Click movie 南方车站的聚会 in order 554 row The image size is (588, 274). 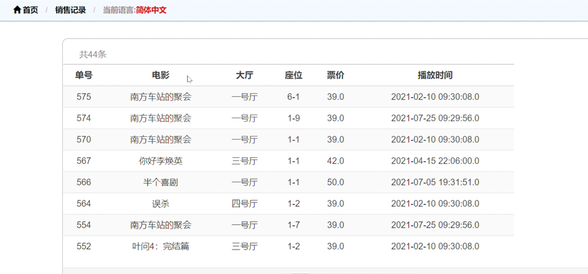point(161,225)
